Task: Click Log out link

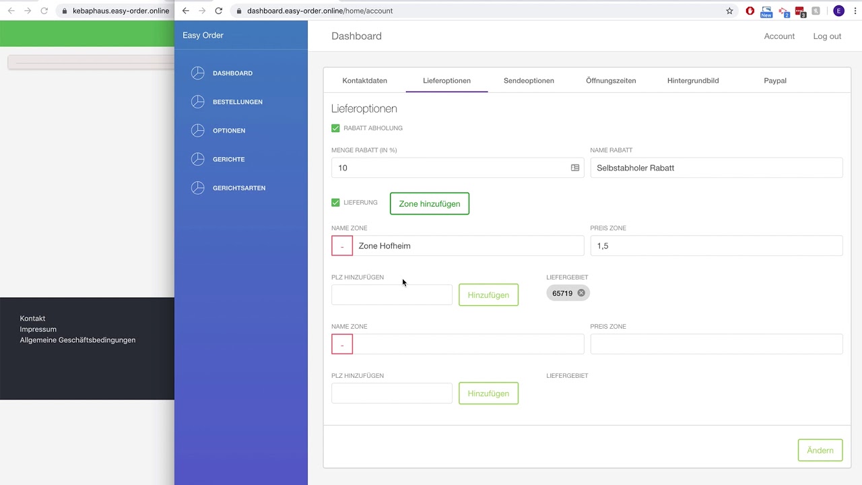Action: (x=827, y=36)
